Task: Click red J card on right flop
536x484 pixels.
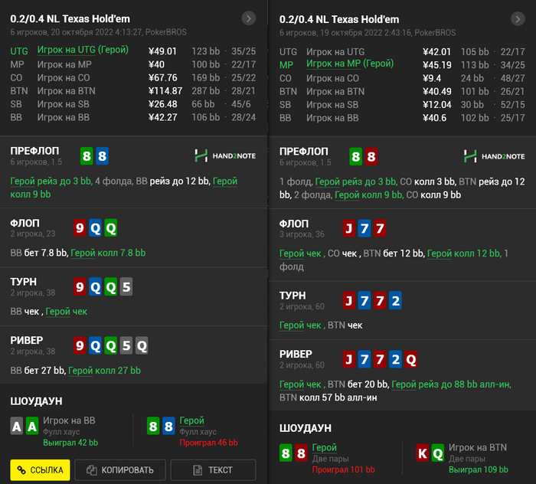Action: coord(349,228)
